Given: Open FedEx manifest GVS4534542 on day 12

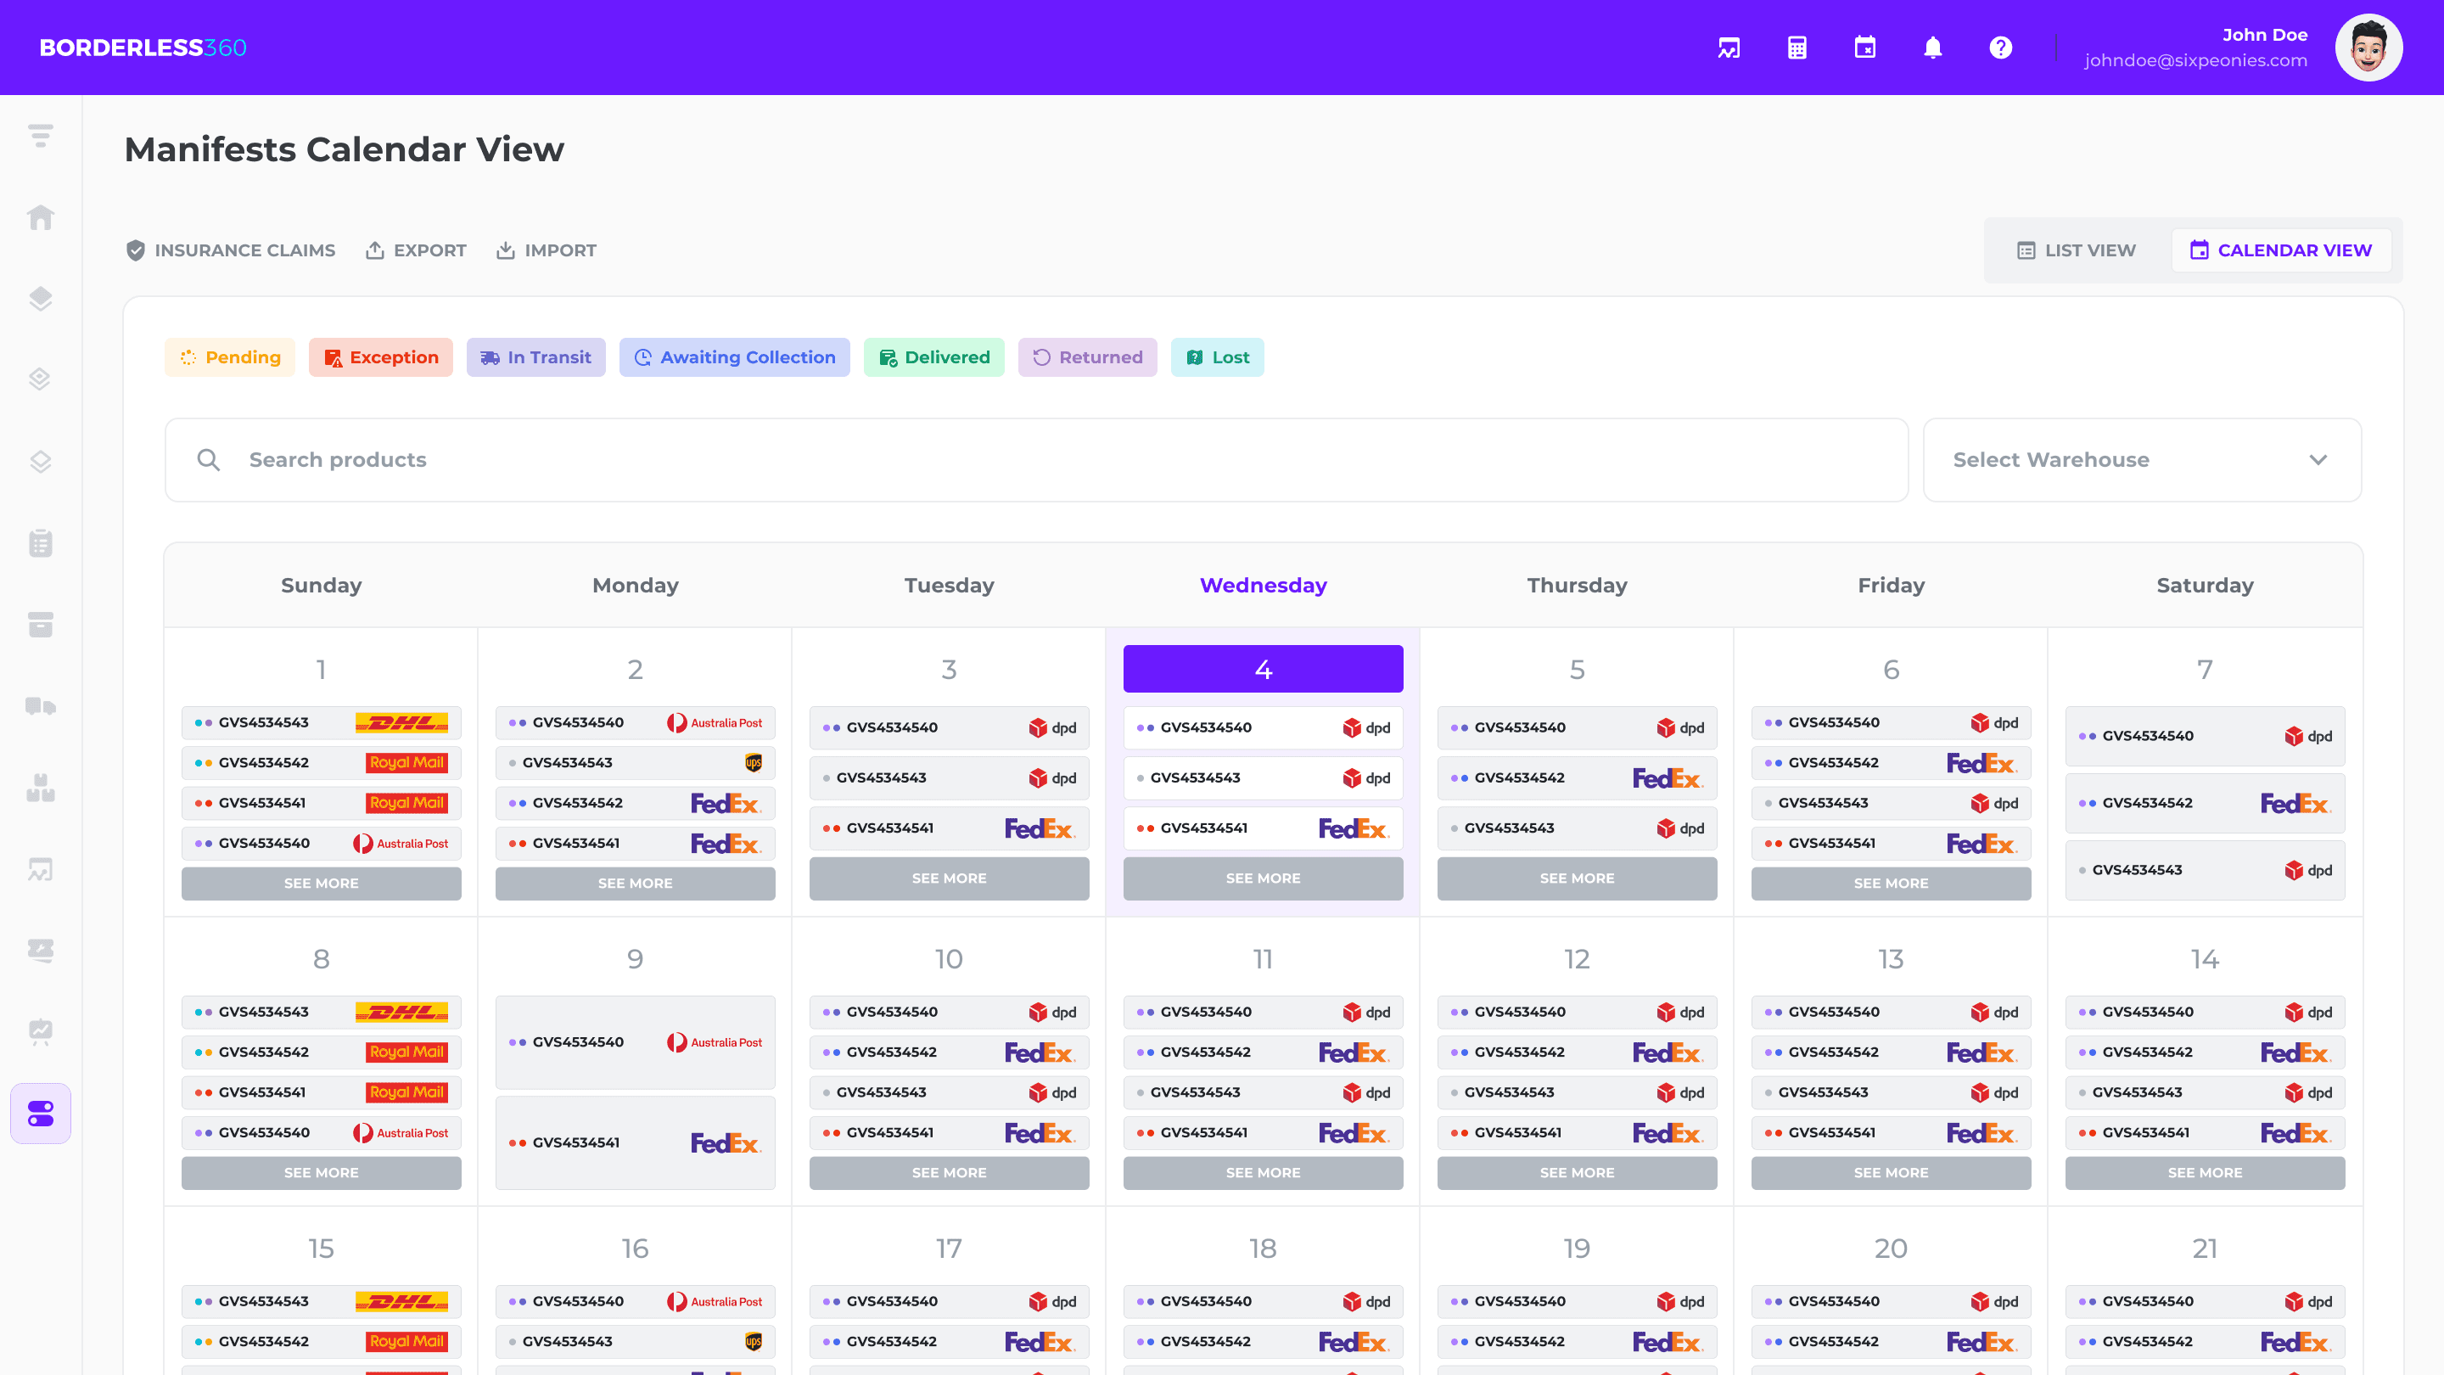Looking at the screenshot, I should pos(1577,1052).
